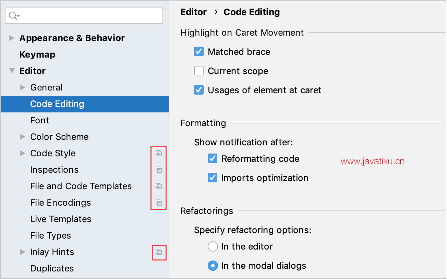Turn off Reformatting code notification
447x279 pixels.
[x=213, y=159]
